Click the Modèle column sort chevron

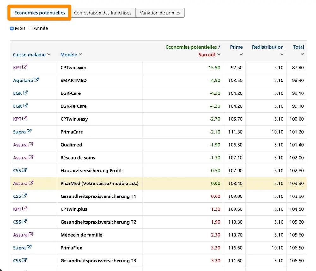80,54
